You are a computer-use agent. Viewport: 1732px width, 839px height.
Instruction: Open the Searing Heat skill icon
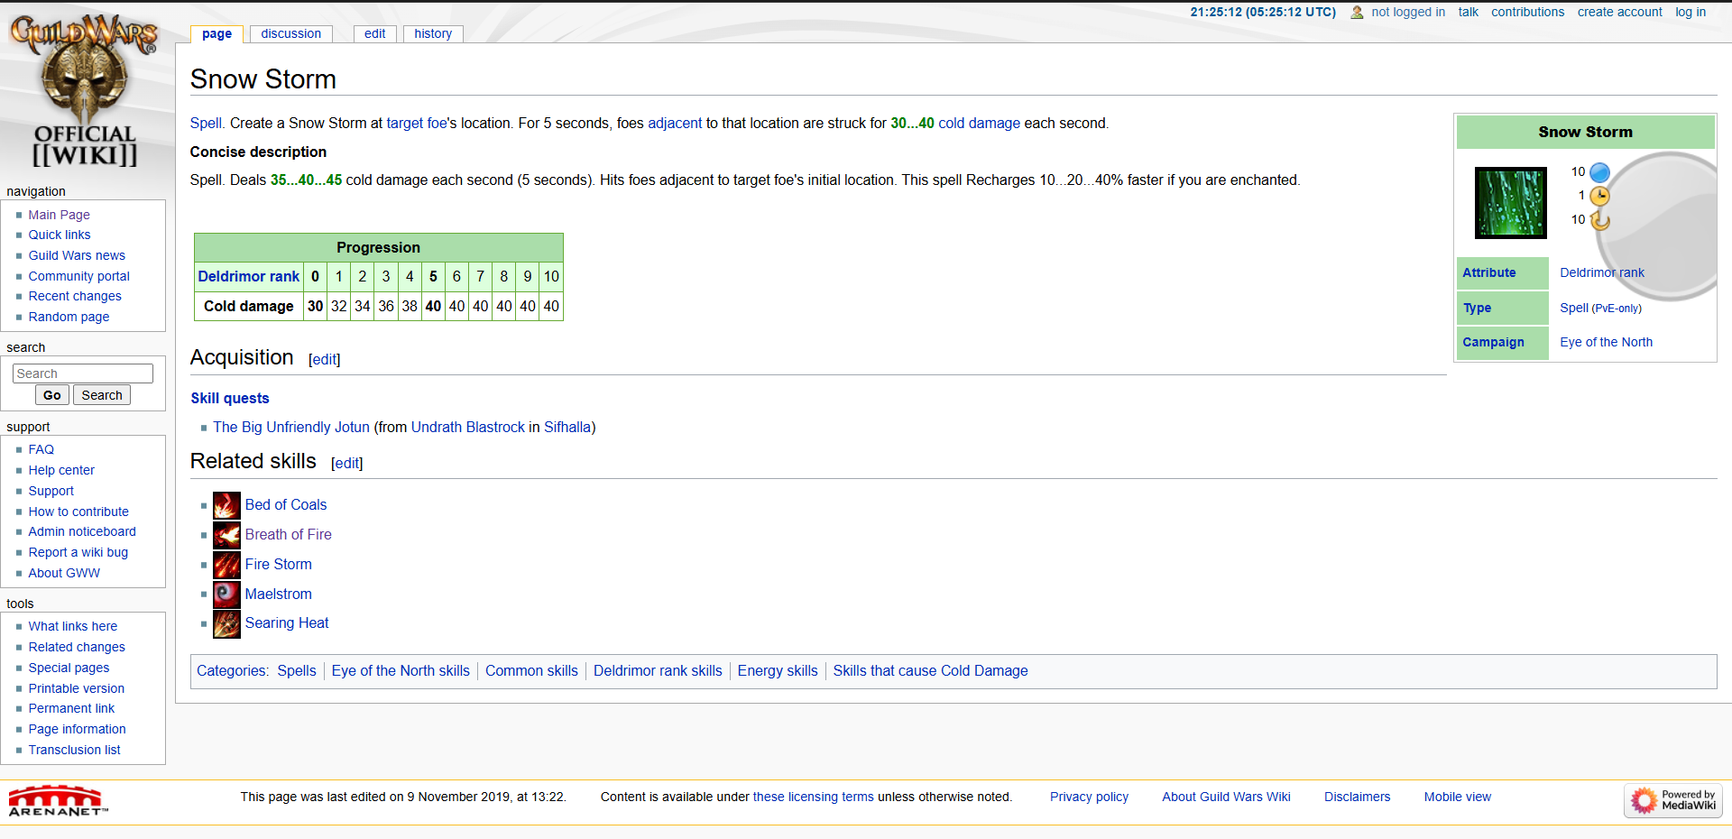(x=226, y=623)
